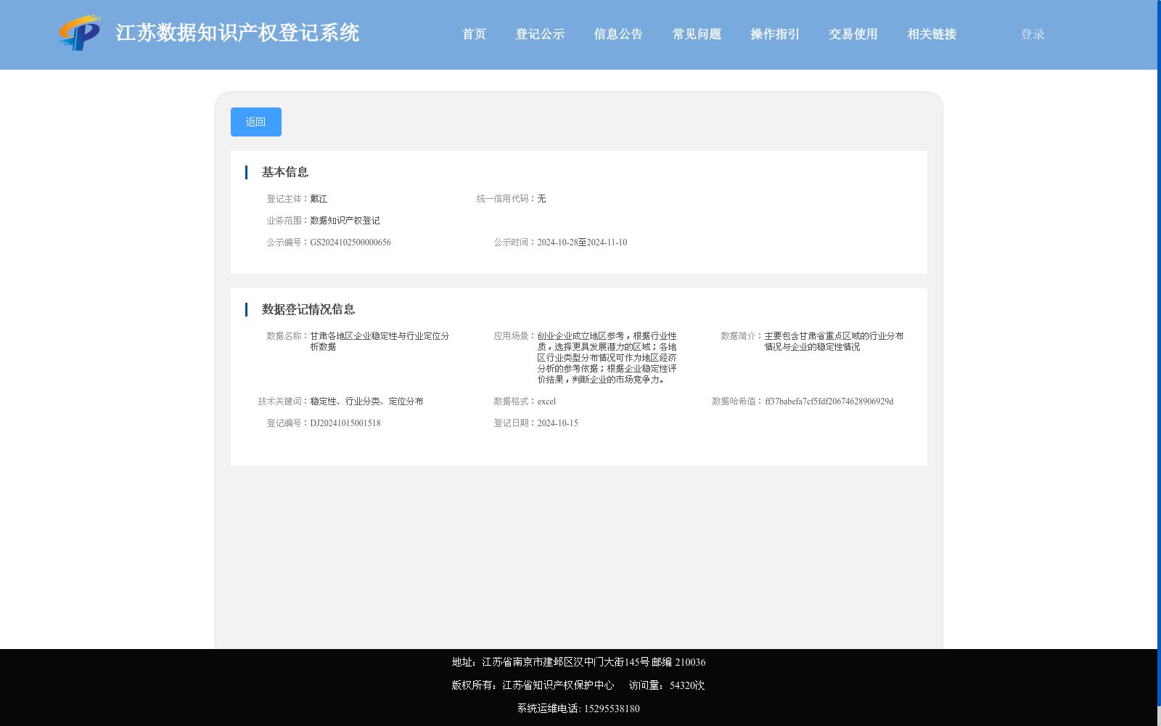Click the 基本信息 section heading

pos(285,172)
